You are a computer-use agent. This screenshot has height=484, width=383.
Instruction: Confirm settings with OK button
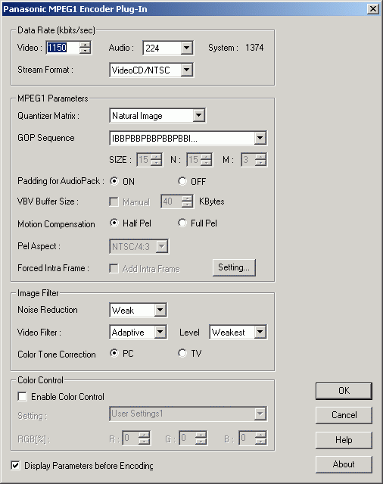(x=344, y=391)
